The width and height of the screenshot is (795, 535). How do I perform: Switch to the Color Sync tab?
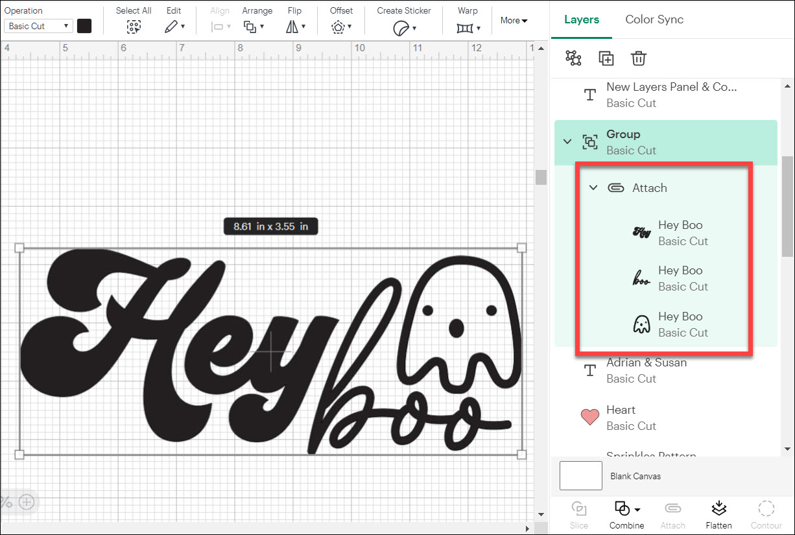click(x=654, y=19)
